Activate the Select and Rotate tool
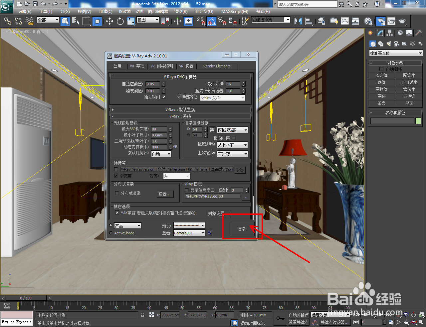Image resolution: width=426 pixels, height=327 pixels. coord(120,21)
